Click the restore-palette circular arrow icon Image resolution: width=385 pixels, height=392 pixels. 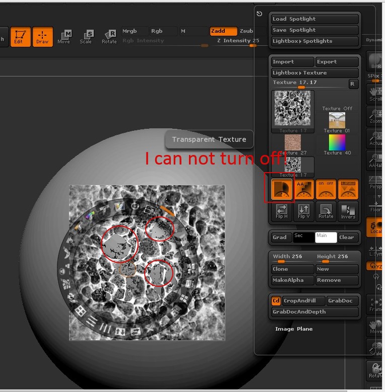(260, 14)
